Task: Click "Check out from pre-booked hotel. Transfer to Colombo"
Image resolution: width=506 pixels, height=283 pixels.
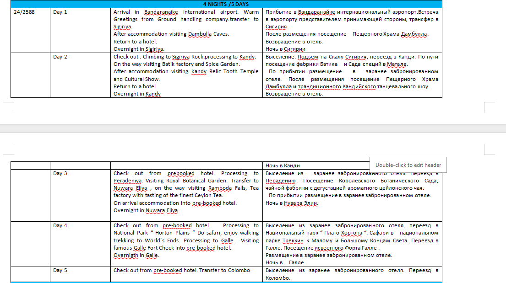Action: click(x=182, y=270)
